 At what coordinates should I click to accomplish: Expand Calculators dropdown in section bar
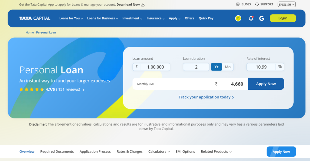click(159, 152)
